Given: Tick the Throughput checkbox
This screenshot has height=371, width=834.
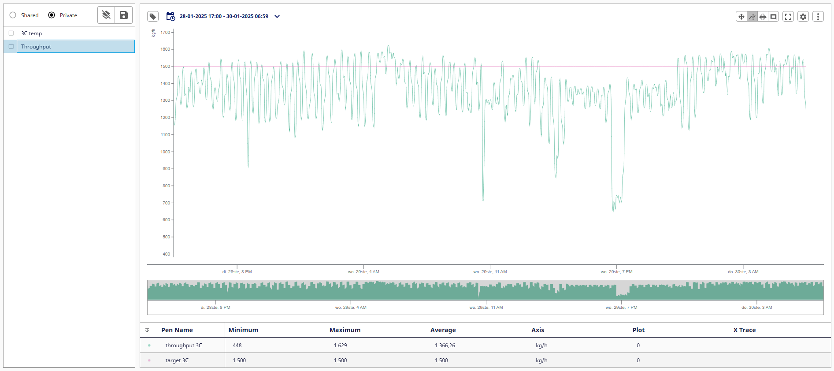Looking at the screenshot, I should [11, 46].
